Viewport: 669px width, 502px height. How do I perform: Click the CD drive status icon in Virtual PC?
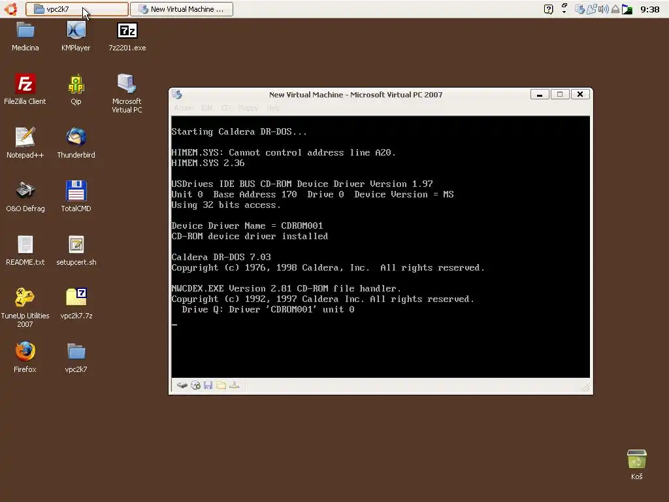[195, 386]
